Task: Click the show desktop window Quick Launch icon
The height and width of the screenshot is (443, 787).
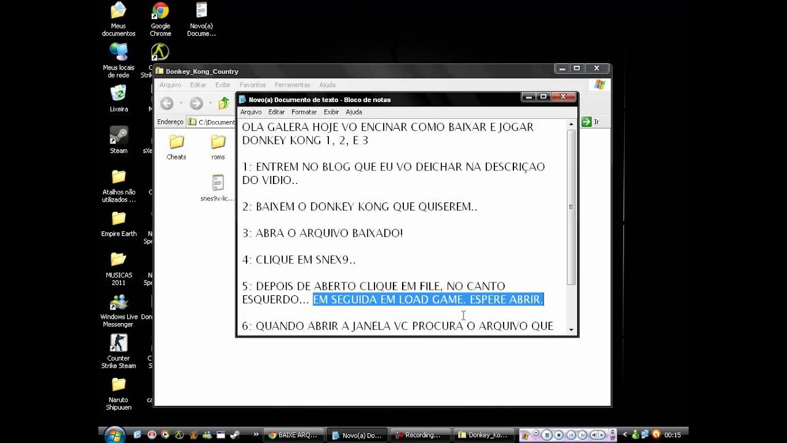Action: [x=221, y=434]
